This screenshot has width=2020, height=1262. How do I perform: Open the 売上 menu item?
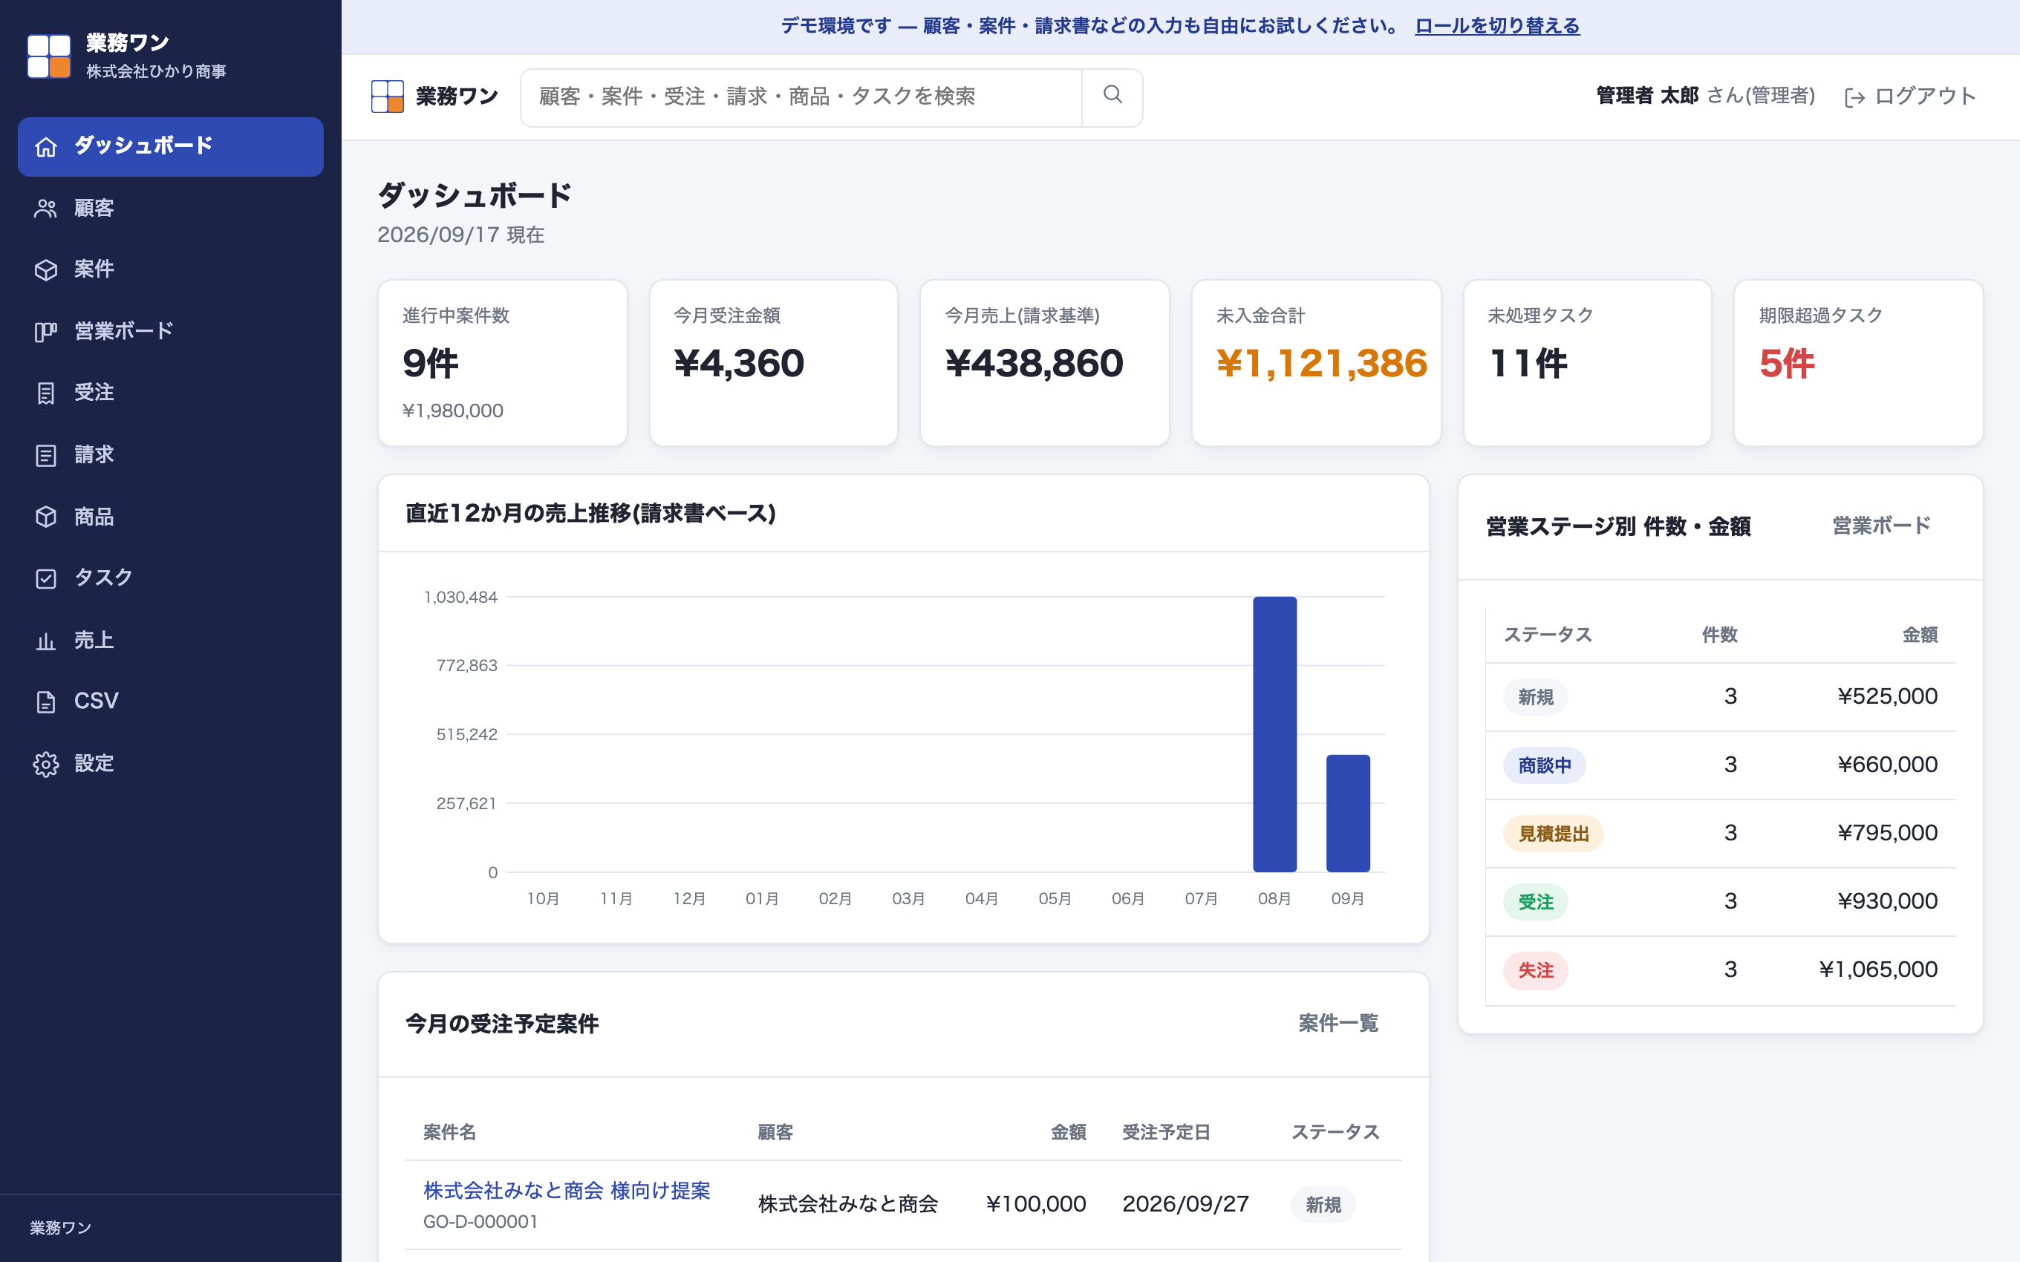coord(170,640)
